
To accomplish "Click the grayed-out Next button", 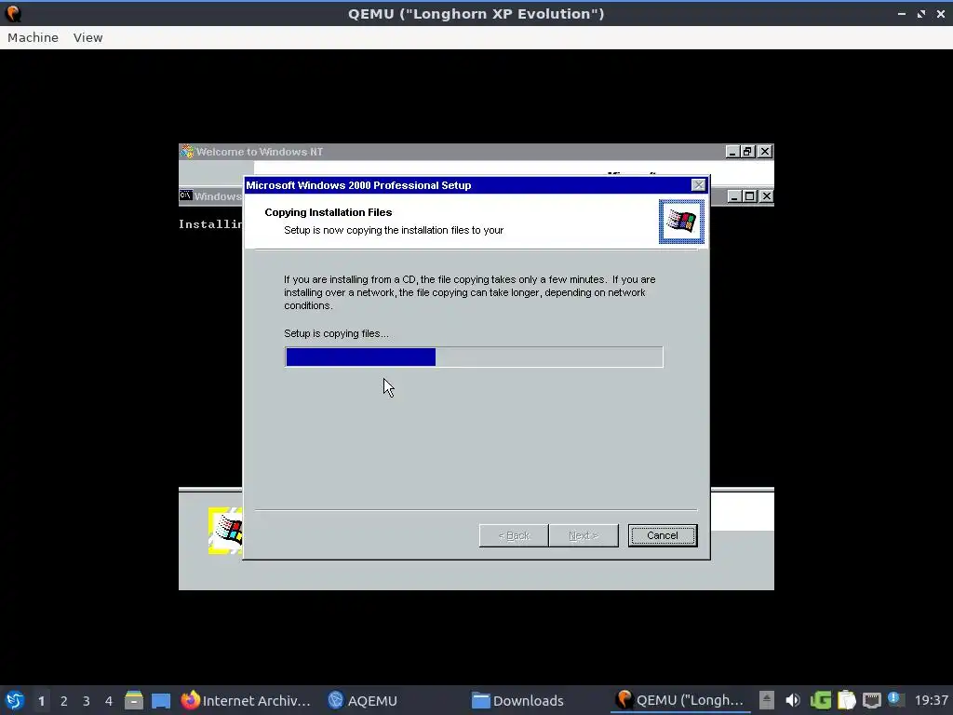I will tap(584, 535).
